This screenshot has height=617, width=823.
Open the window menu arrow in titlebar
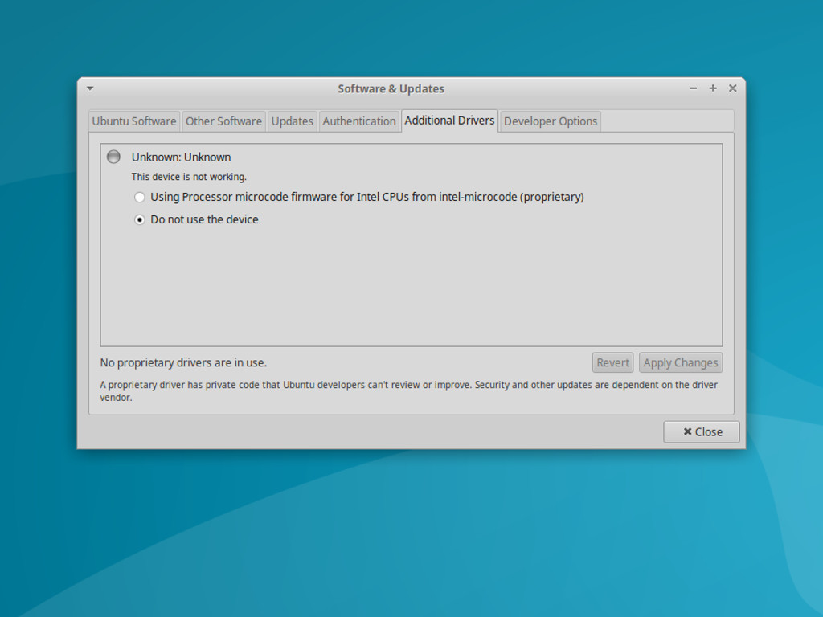click(90, 88)
